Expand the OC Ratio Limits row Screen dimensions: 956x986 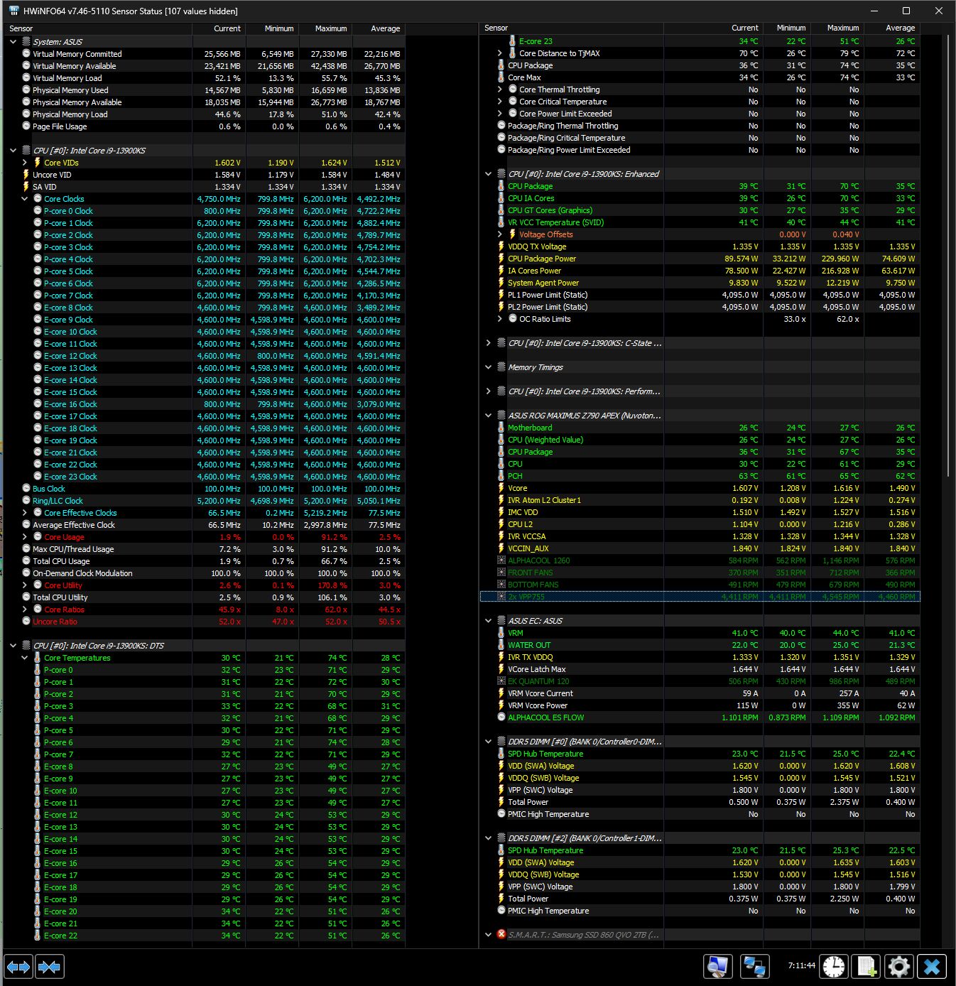click(x=500, y=319)
